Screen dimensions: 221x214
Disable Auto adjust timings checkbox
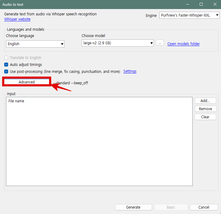[x=6, y=65]
